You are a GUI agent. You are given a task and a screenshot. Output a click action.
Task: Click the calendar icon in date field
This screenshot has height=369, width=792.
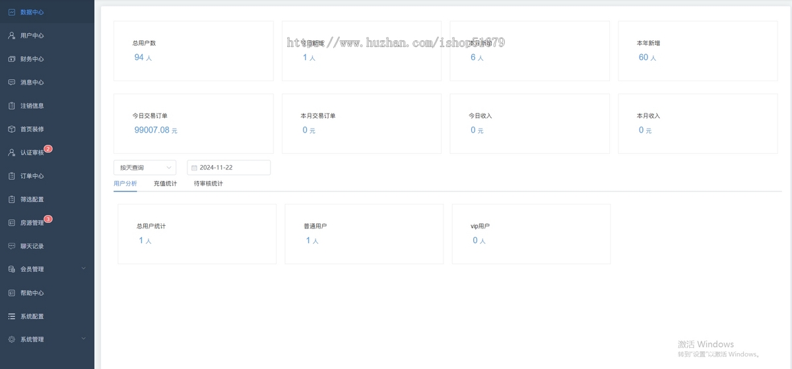[x=194, y=168]
